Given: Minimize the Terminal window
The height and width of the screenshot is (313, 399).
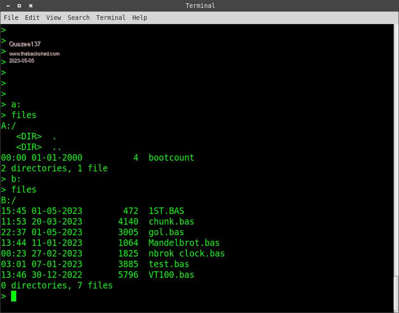Looking at the screenshot, I should coord(8,6).
